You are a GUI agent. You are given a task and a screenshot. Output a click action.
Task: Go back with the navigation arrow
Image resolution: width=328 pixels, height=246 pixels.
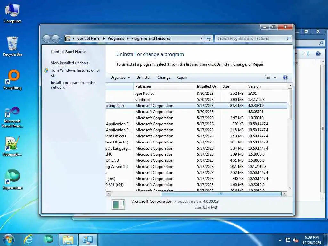pos(46,38)
